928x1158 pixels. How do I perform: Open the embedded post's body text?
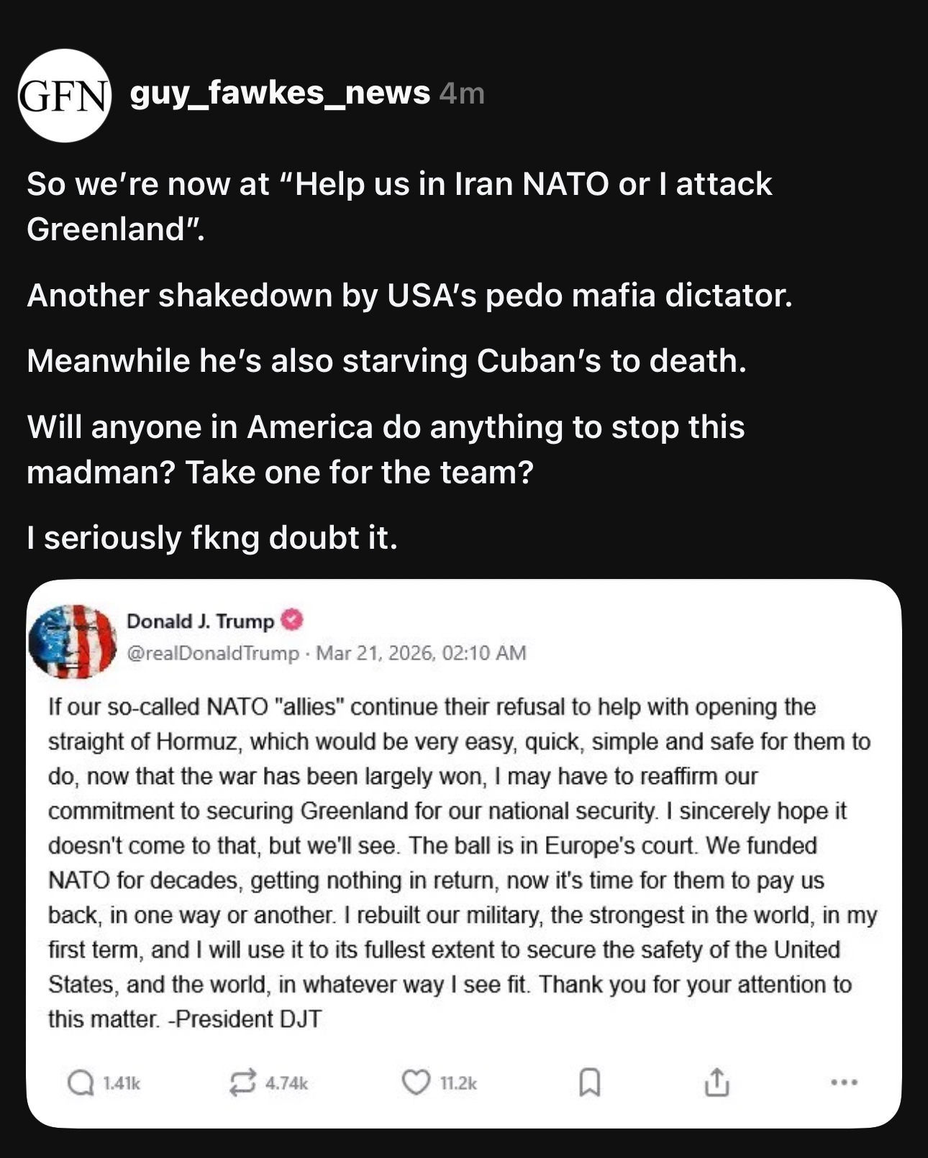[x=460, y=862]
